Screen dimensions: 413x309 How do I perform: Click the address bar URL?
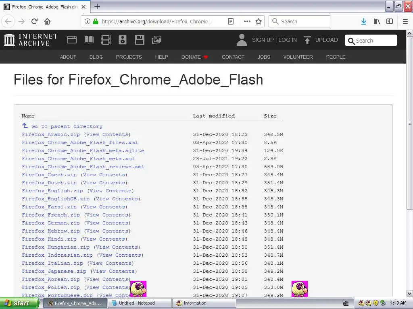tap(157, 21)
